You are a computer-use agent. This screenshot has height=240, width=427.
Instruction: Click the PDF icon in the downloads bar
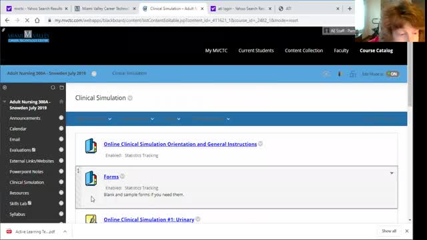click(x=9, y=231)
